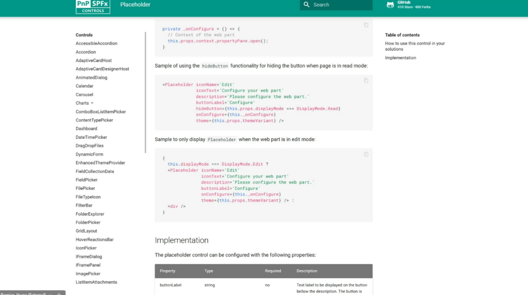Jump to Implementation in table of contents
This screenshot has height=295, width=528.
click(x=400, y=58)
